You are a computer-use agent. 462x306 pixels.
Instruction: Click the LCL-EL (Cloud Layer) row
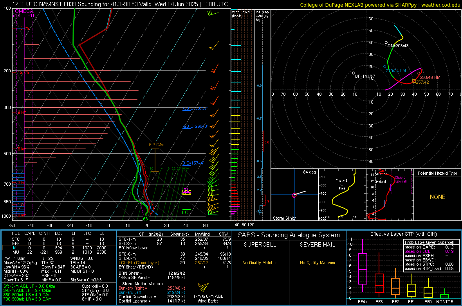pyautogui.click(x=175, y=263)
